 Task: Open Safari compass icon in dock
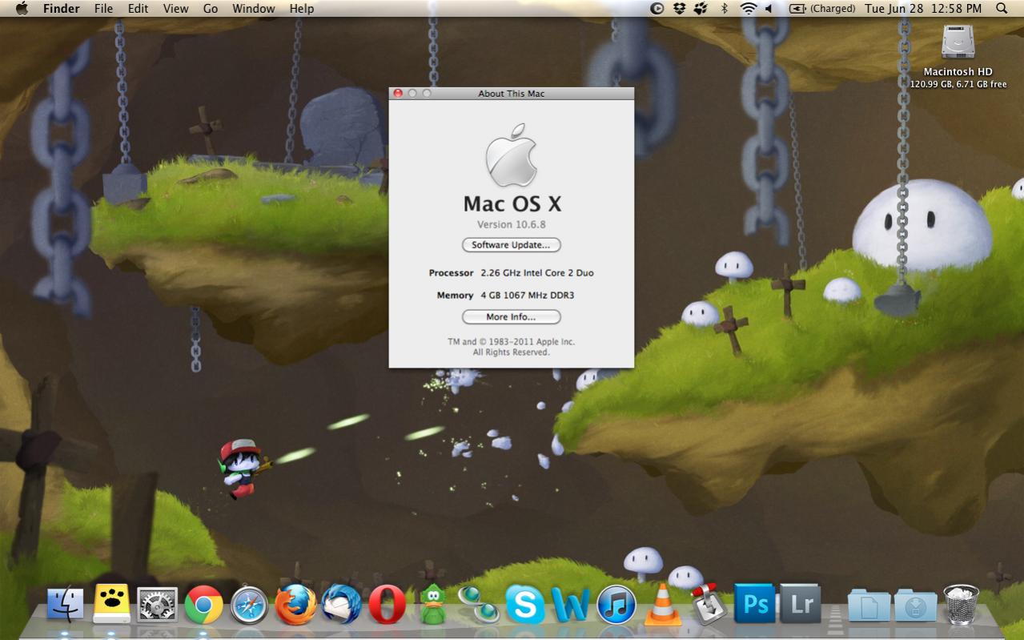249,605
